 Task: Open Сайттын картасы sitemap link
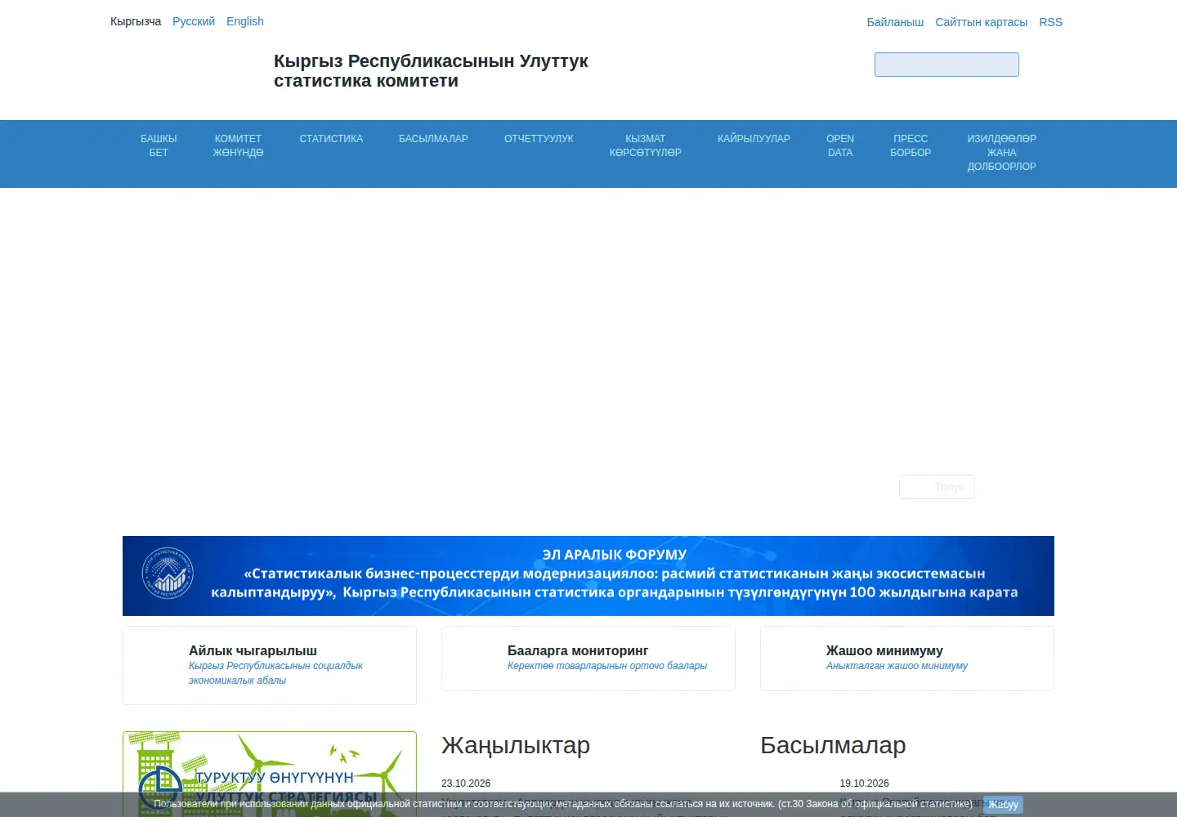(x=981, y=22)
